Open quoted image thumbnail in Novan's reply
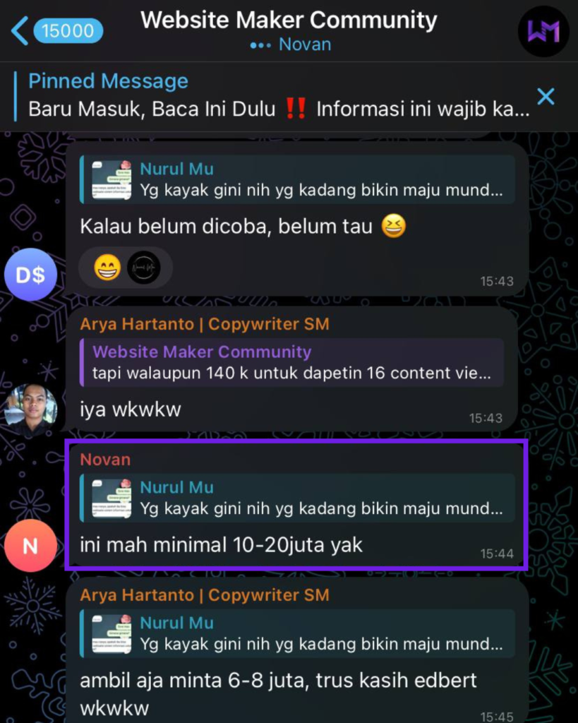Screen dimensions: 578x723 click(x=112, y=498)
